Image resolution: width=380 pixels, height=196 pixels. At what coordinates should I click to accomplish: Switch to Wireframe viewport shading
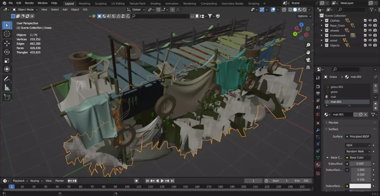point(290,10)
